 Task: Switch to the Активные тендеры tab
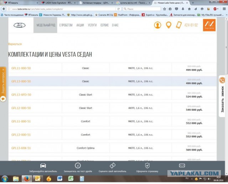point(96,3)
